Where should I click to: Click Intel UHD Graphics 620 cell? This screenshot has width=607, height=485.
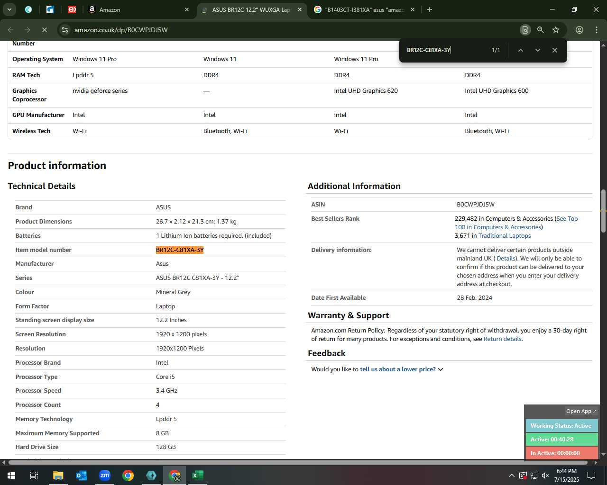point(366,91)
